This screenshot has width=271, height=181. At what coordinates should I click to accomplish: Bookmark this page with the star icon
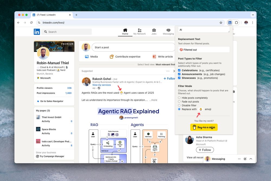click(x=221, y=23)
